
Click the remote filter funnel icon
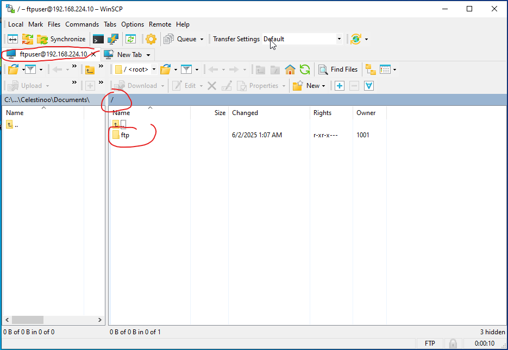click(186, 69)
